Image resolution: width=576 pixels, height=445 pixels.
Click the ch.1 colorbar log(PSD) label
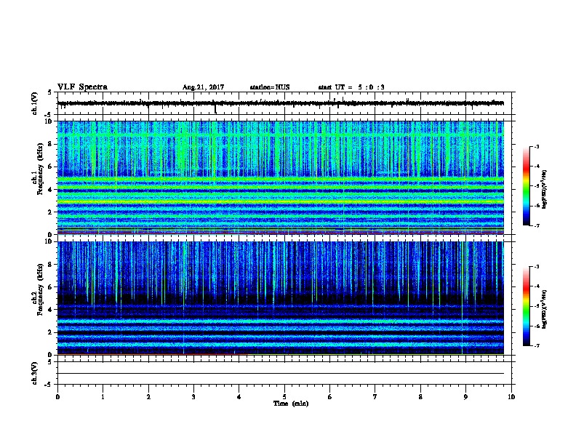[544, 190]
